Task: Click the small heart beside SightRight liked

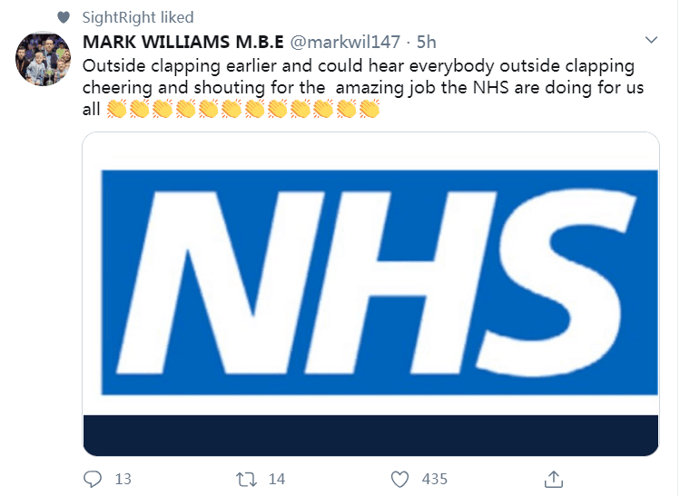Action: pos(63,18)
